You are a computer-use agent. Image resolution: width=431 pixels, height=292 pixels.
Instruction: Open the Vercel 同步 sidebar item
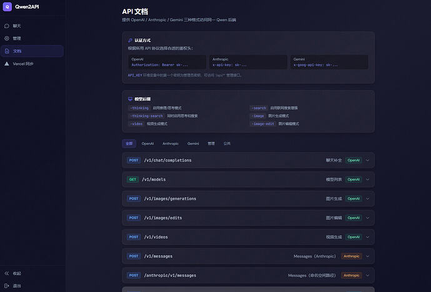pos(32,64)
